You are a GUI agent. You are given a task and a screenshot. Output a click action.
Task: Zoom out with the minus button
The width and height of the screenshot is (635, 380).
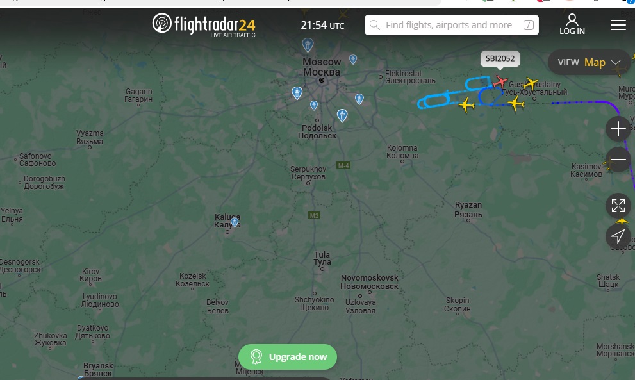click(618, 159)
